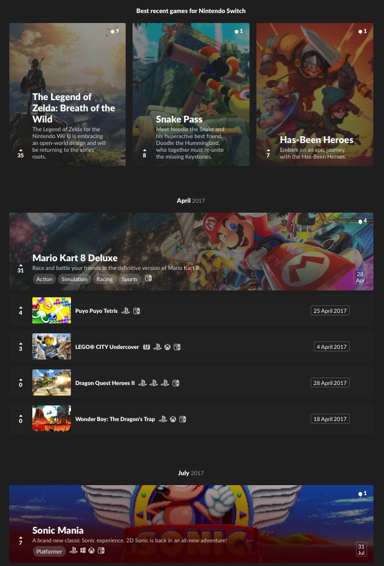Click Xbox icon beside Wonder Boy: The Dragon's Trap
Viewport: 384px width, 566px height.
click(x=173, y=419)
